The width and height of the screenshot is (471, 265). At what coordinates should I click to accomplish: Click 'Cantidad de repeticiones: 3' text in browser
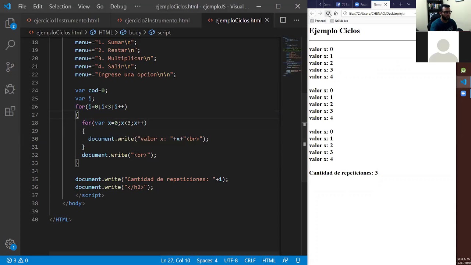(x=343, y=173)
